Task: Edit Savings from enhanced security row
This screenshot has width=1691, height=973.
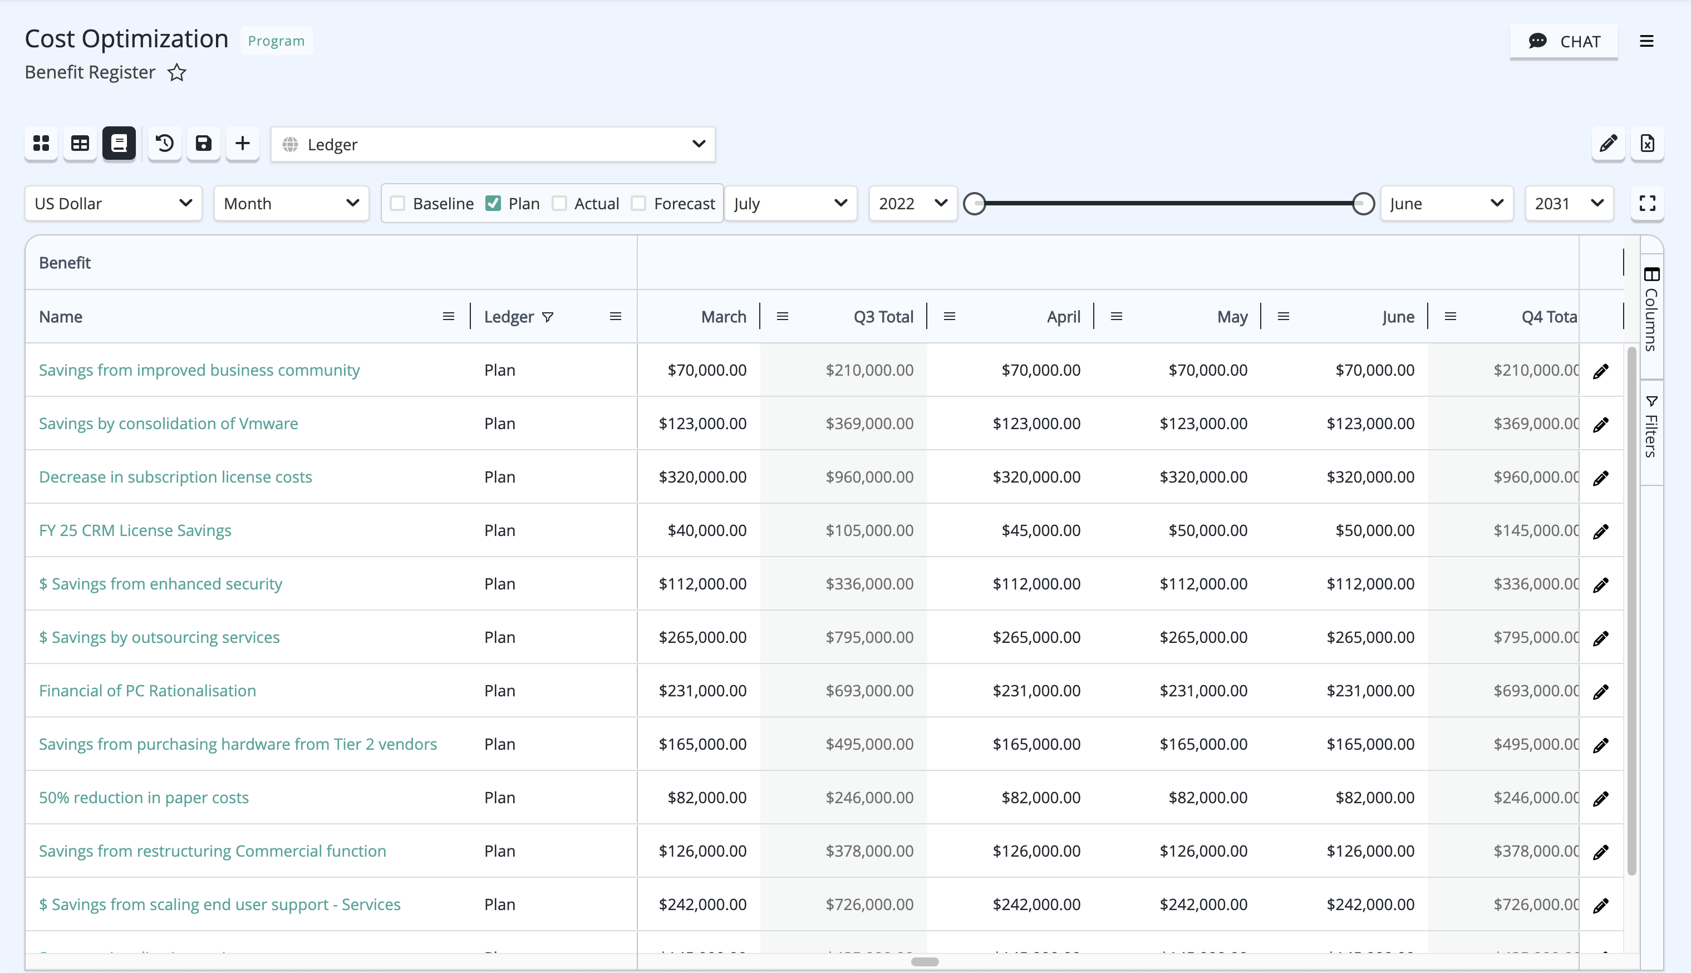Action: tap(1601, 584)
